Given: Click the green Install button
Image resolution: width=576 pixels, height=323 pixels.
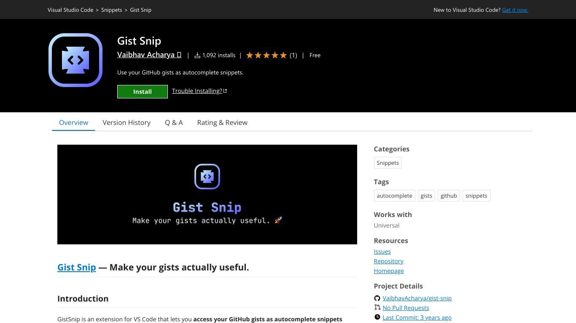Looking at the screenshot, I should coord(143,92).
